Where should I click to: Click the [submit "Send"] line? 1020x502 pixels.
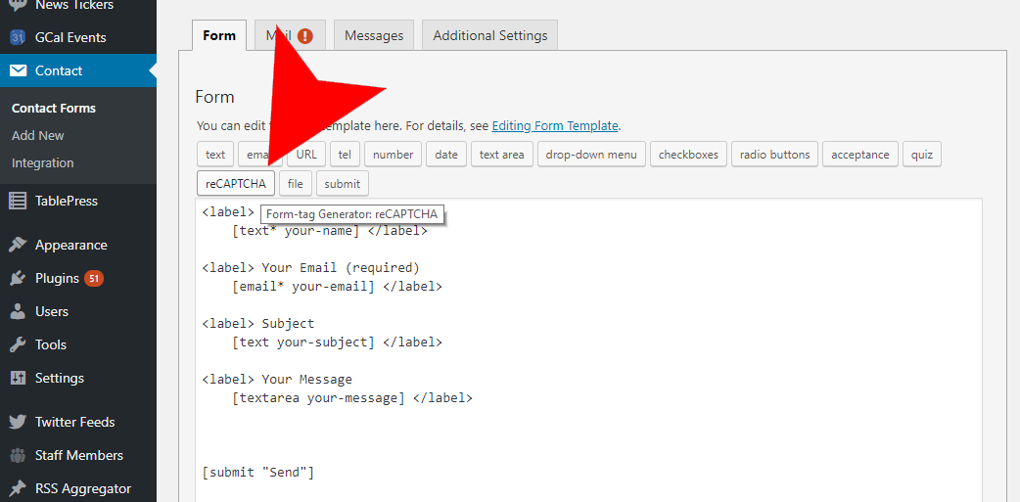(x=258, y=472)
